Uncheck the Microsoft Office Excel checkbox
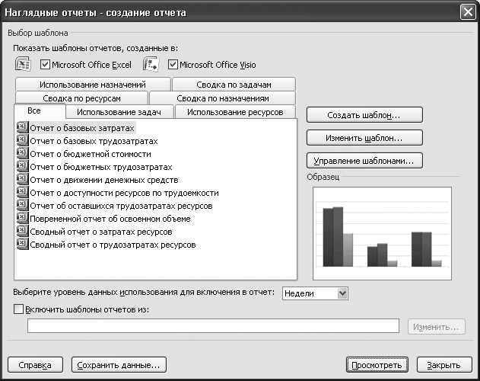This screenshot has height=381, width=480. pyautogui.click(x=45, y=65)
